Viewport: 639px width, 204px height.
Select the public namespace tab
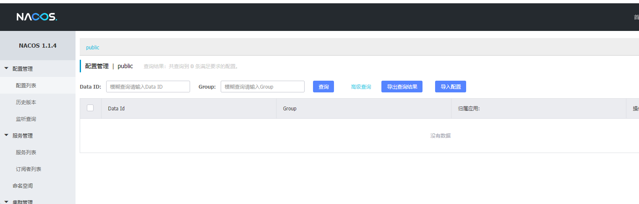pos(93,47)
